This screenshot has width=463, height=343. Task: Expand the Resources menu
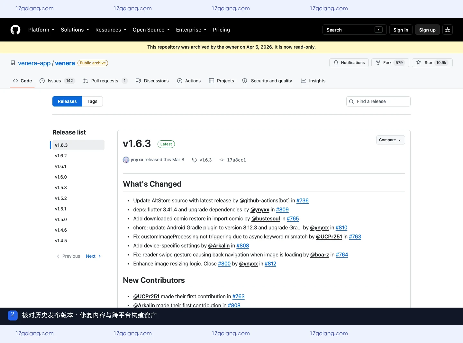click(111, 30)
